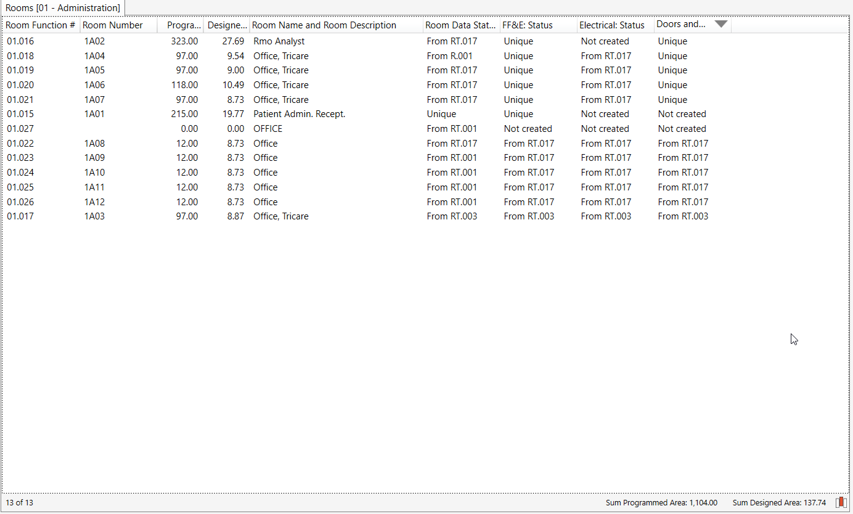This screenshot has width=853, height=514.
Task: Click the FF&E: Status column header
Action: 528,25
